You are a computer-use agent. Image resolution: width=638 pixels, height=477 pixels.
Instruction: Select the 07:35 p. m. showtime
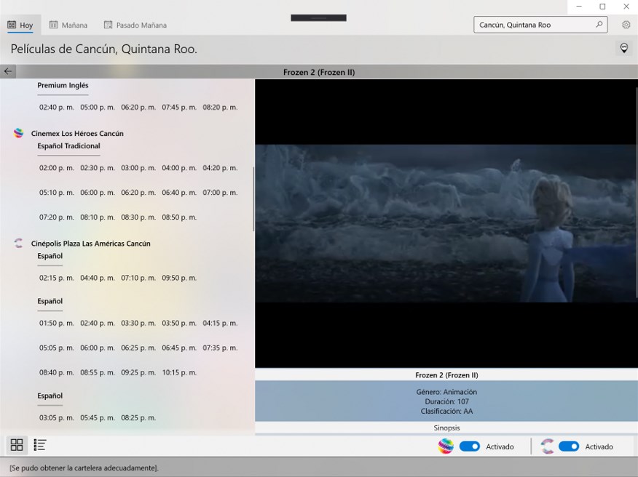(220, 348)
